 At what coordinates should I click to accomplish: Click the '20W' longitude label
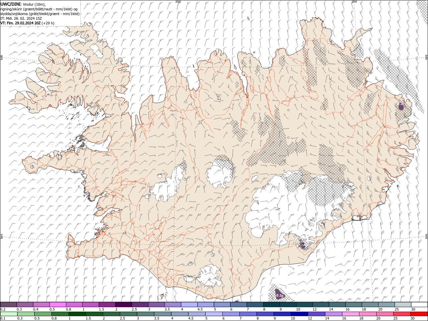178,2
